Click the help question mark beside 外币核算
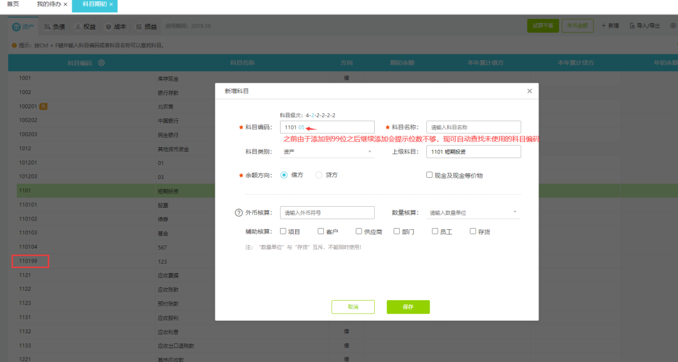 [239, 213]
